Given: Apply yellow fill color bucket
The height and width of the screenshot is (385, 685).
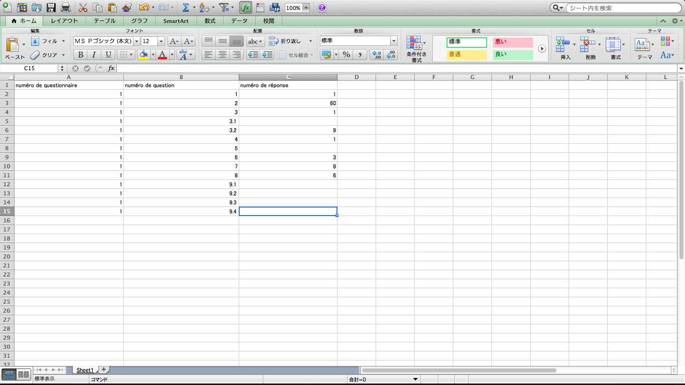Looking at the screenshot, I should click(x=143, y=55).
